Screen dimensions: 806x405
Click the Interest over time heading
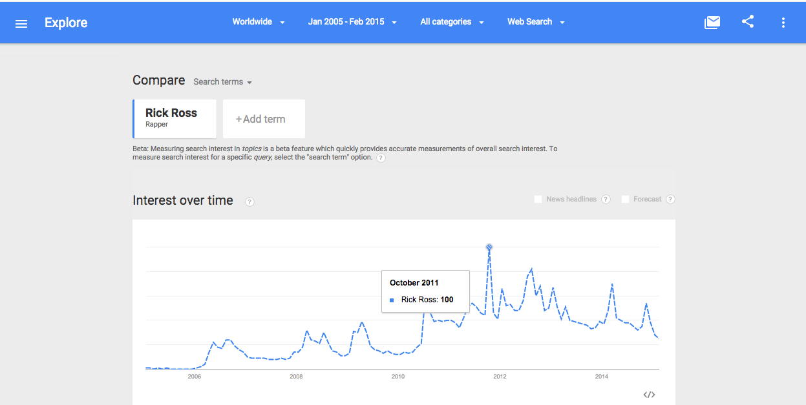pyautogui.click(x=183, y=201)
